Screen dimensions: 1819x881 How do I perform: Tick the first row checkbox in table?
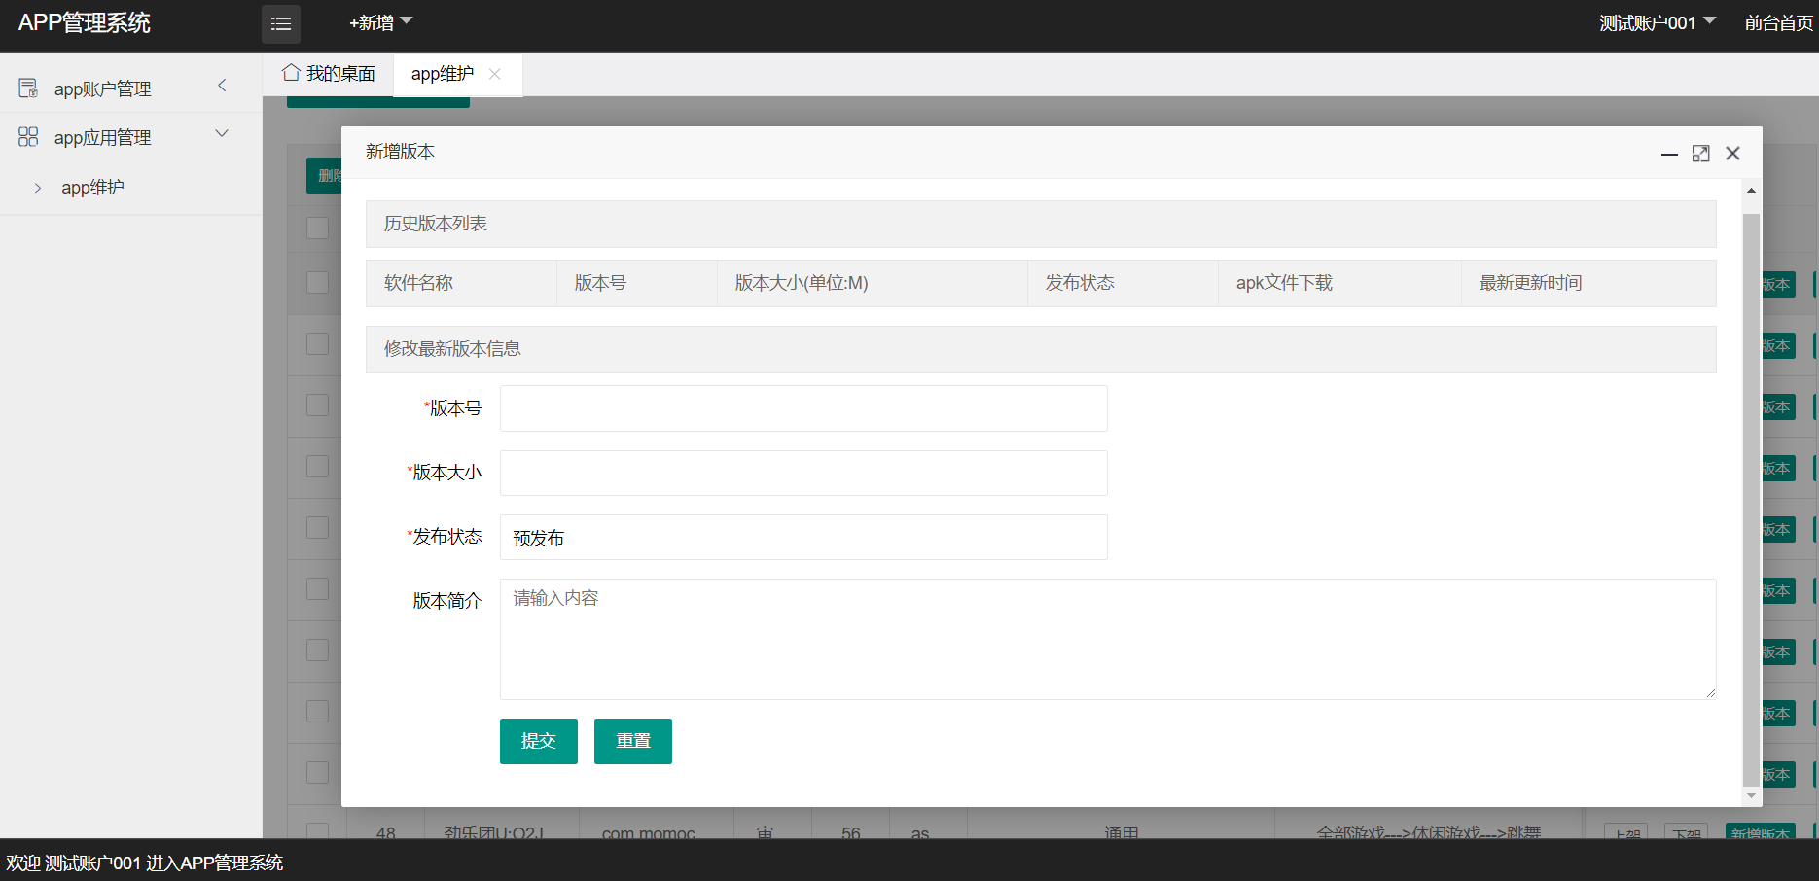pos(317,228)
